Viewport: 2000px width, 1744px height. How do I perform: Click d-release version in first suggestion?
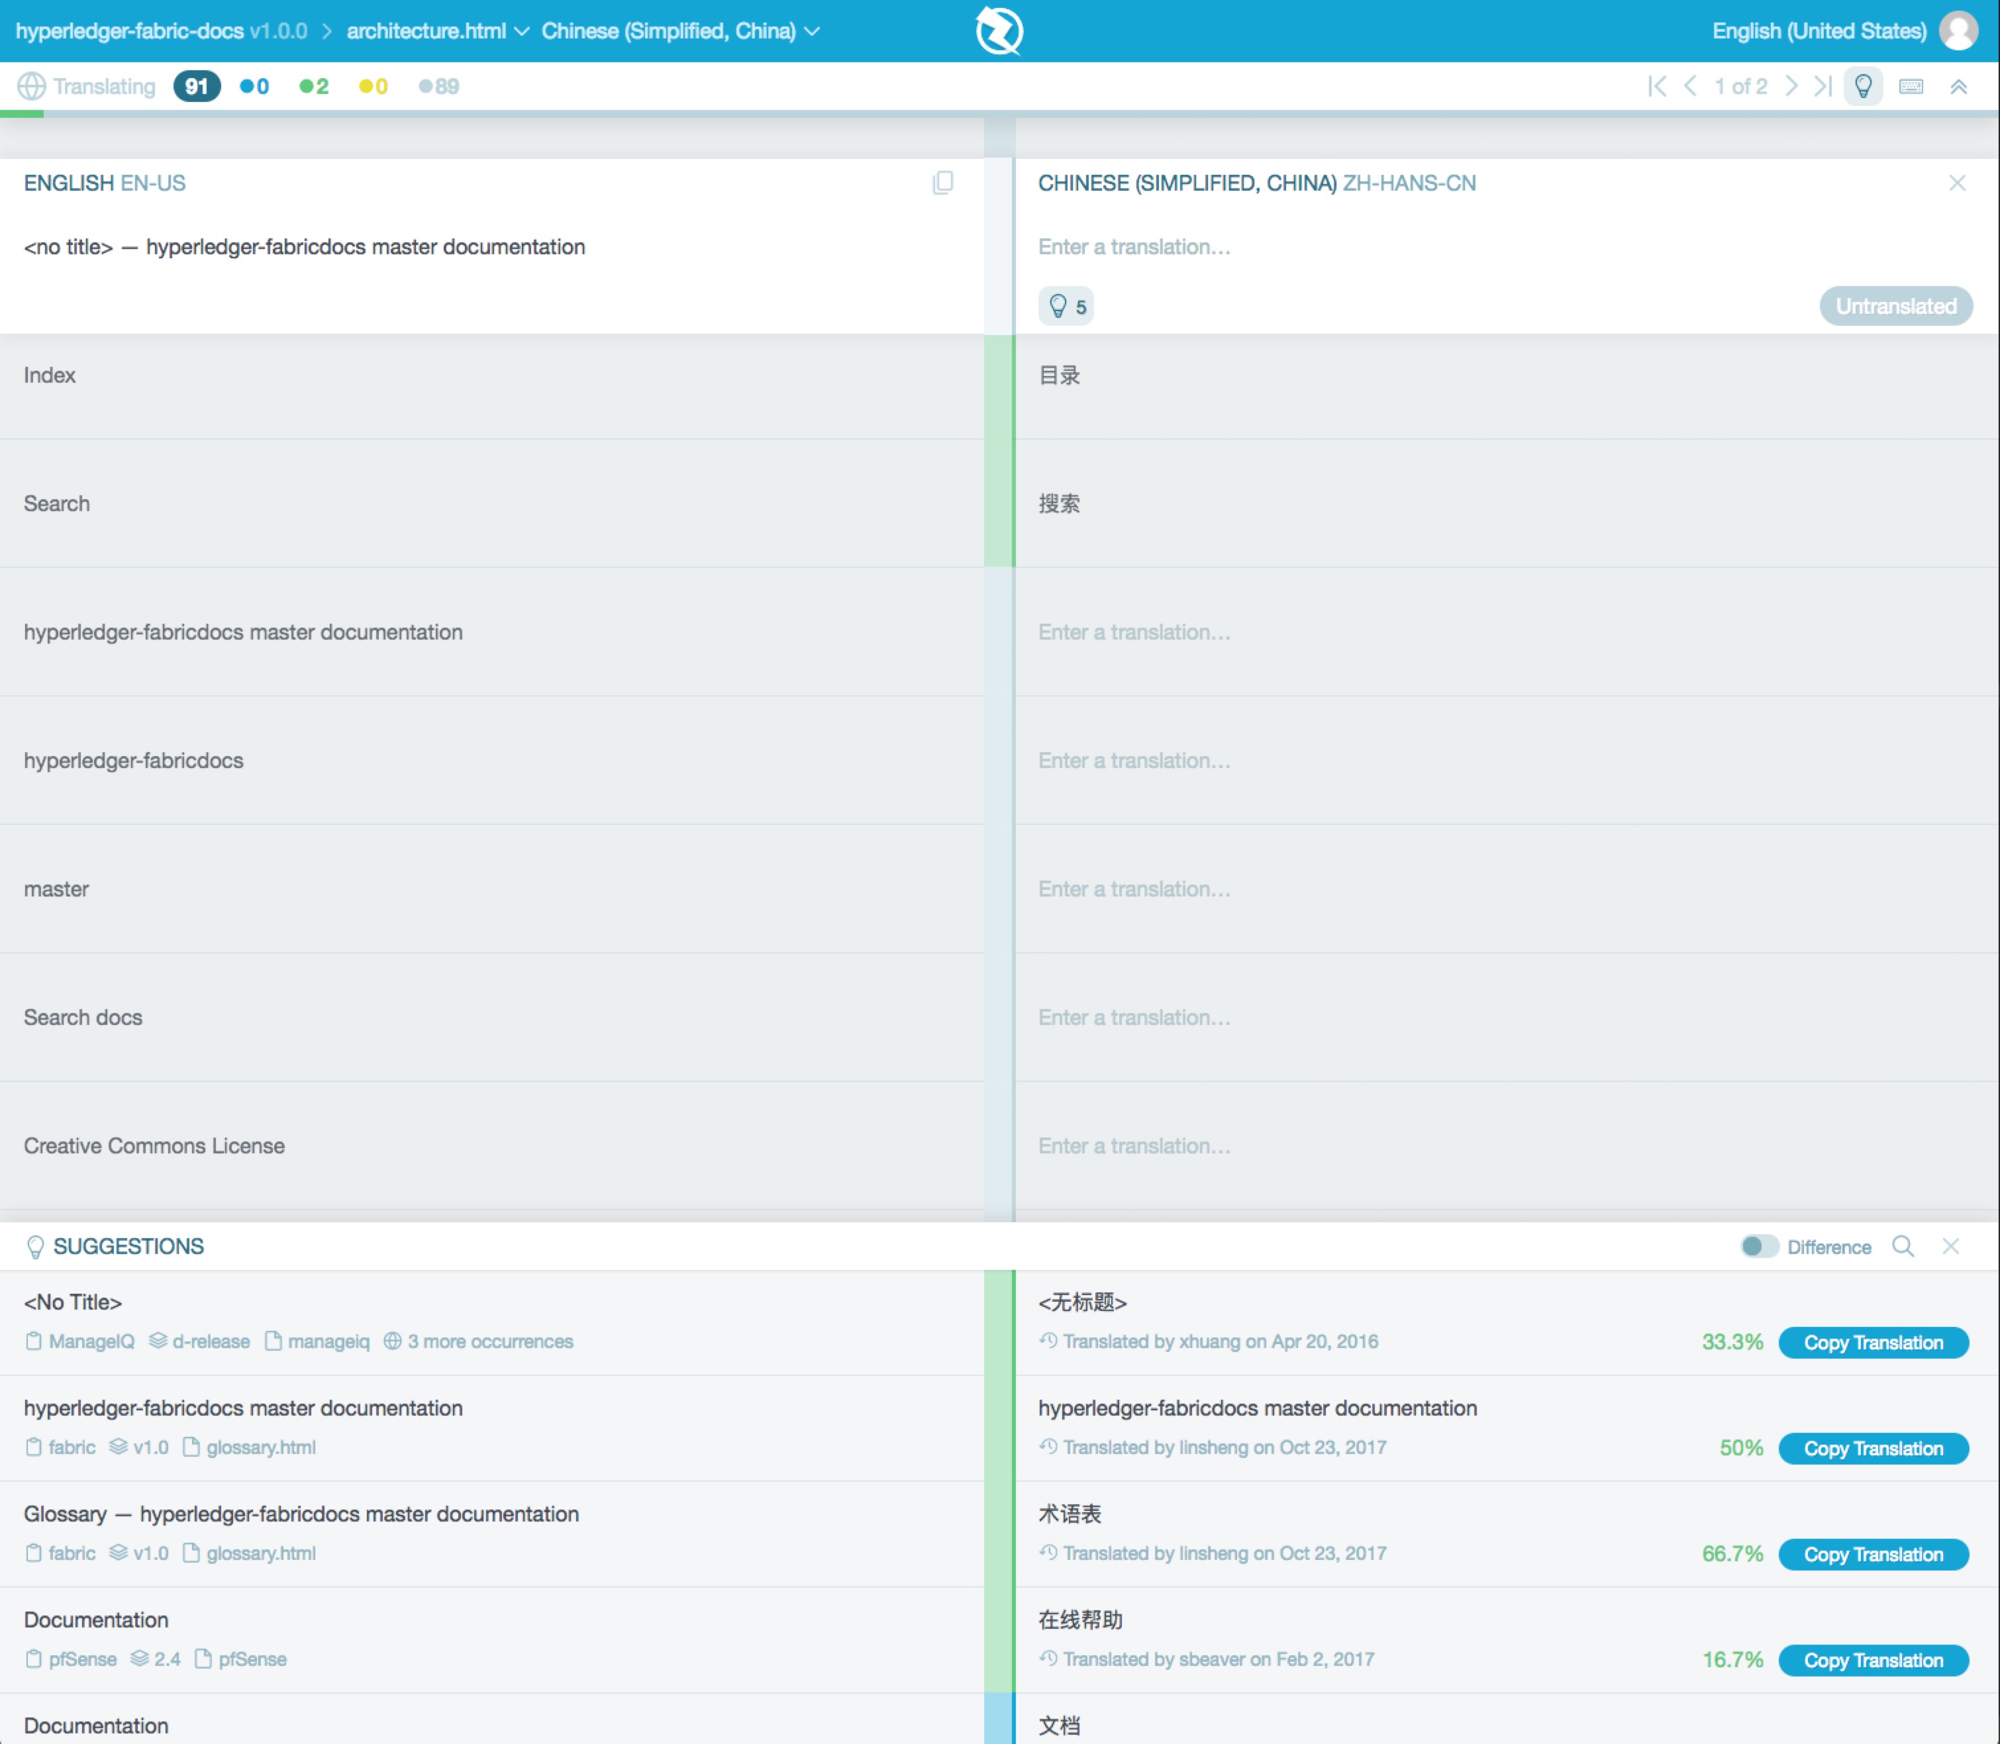pos(199,1342)
